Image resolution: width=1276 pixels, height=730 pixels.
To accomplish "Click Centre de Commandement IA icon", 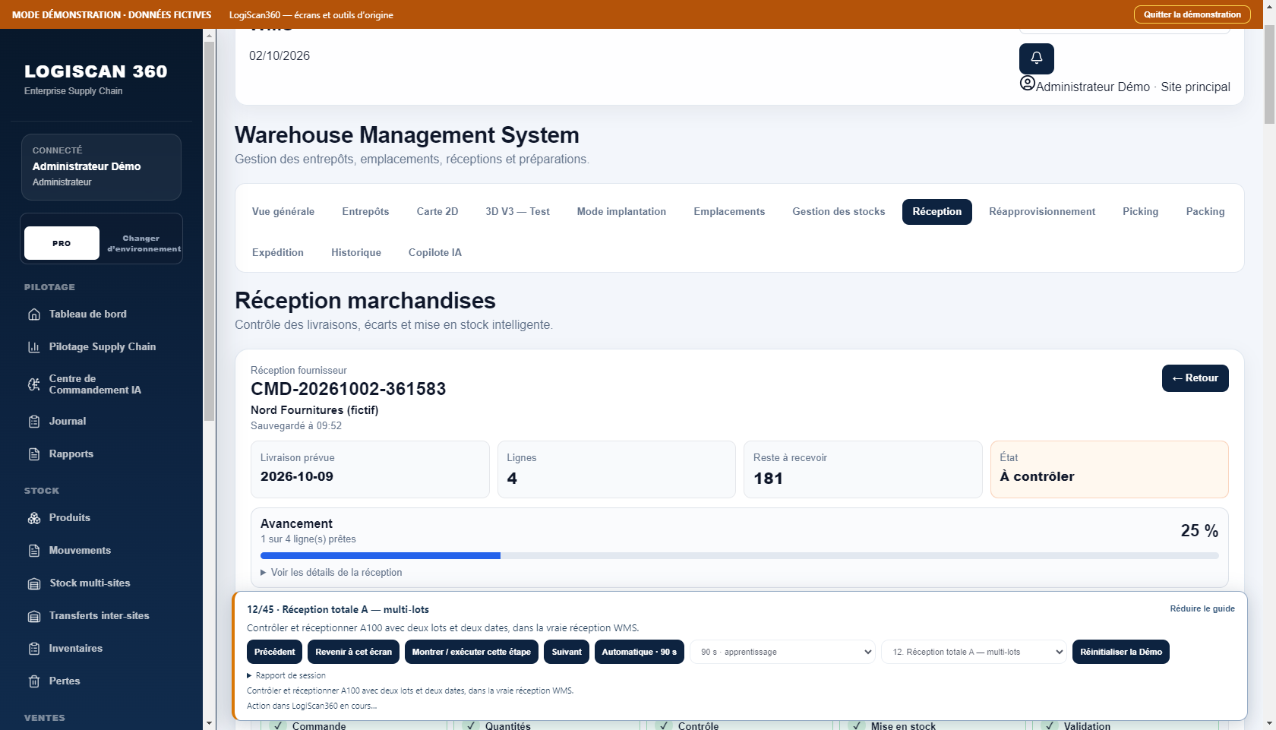I will tap(34, 384).
